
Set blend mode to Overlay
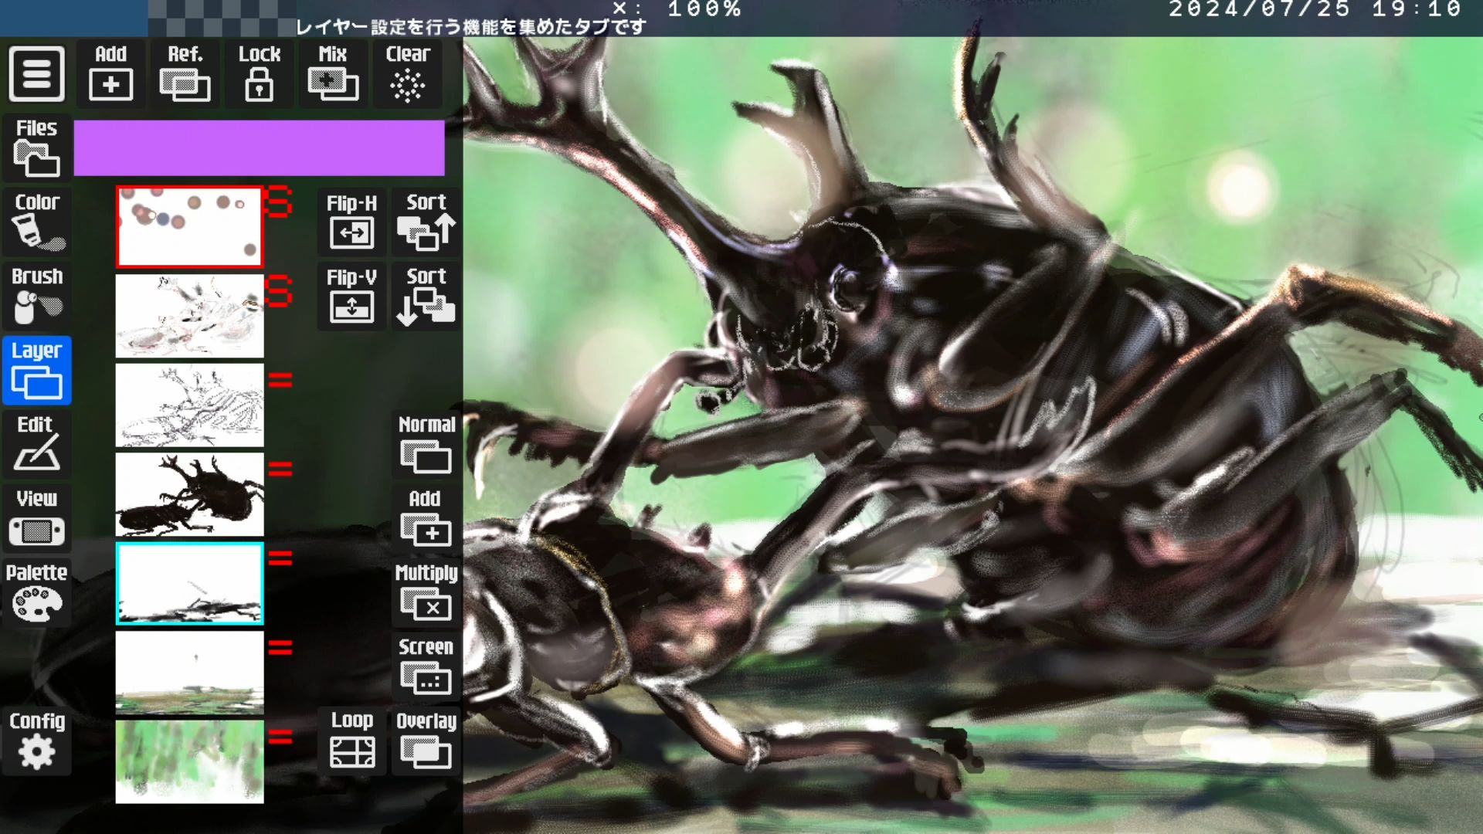point(426,741)
